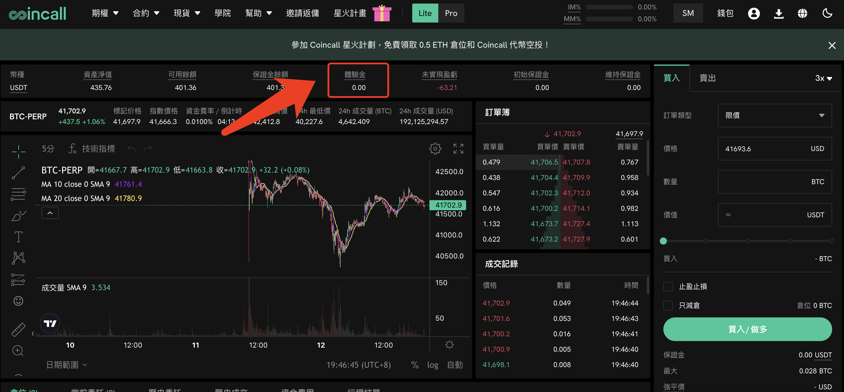
Task: Click the download app icon
Action: (779, 13)
